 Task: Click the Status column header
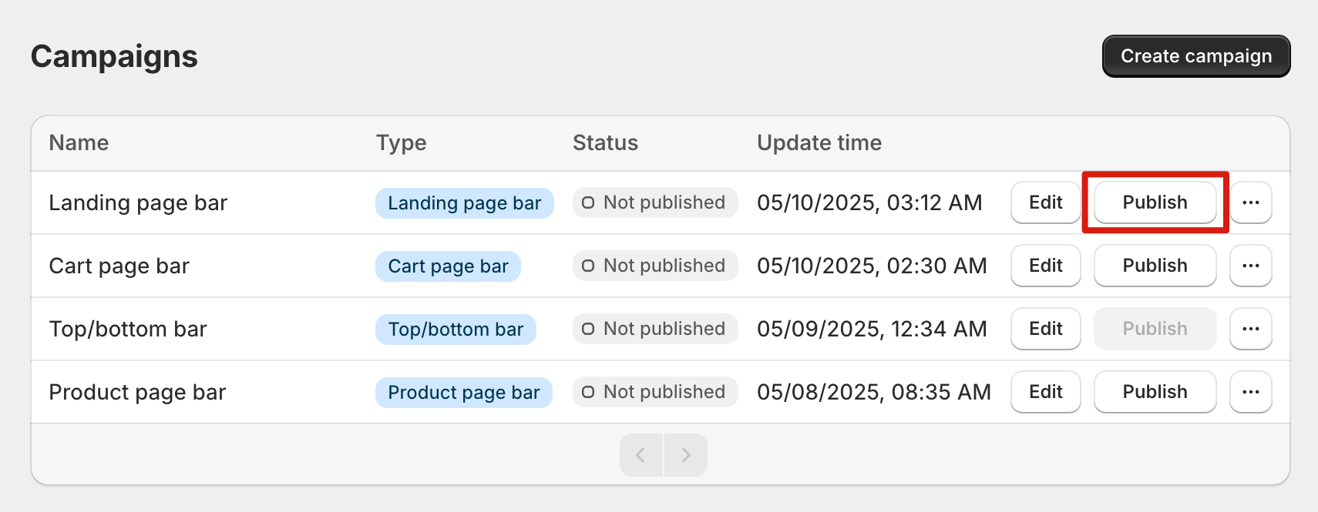coord(605,143)
